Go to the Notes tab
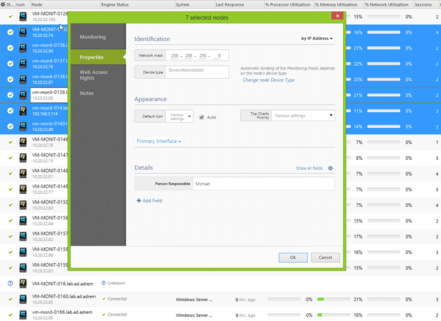441x321 pixels. 87,94
